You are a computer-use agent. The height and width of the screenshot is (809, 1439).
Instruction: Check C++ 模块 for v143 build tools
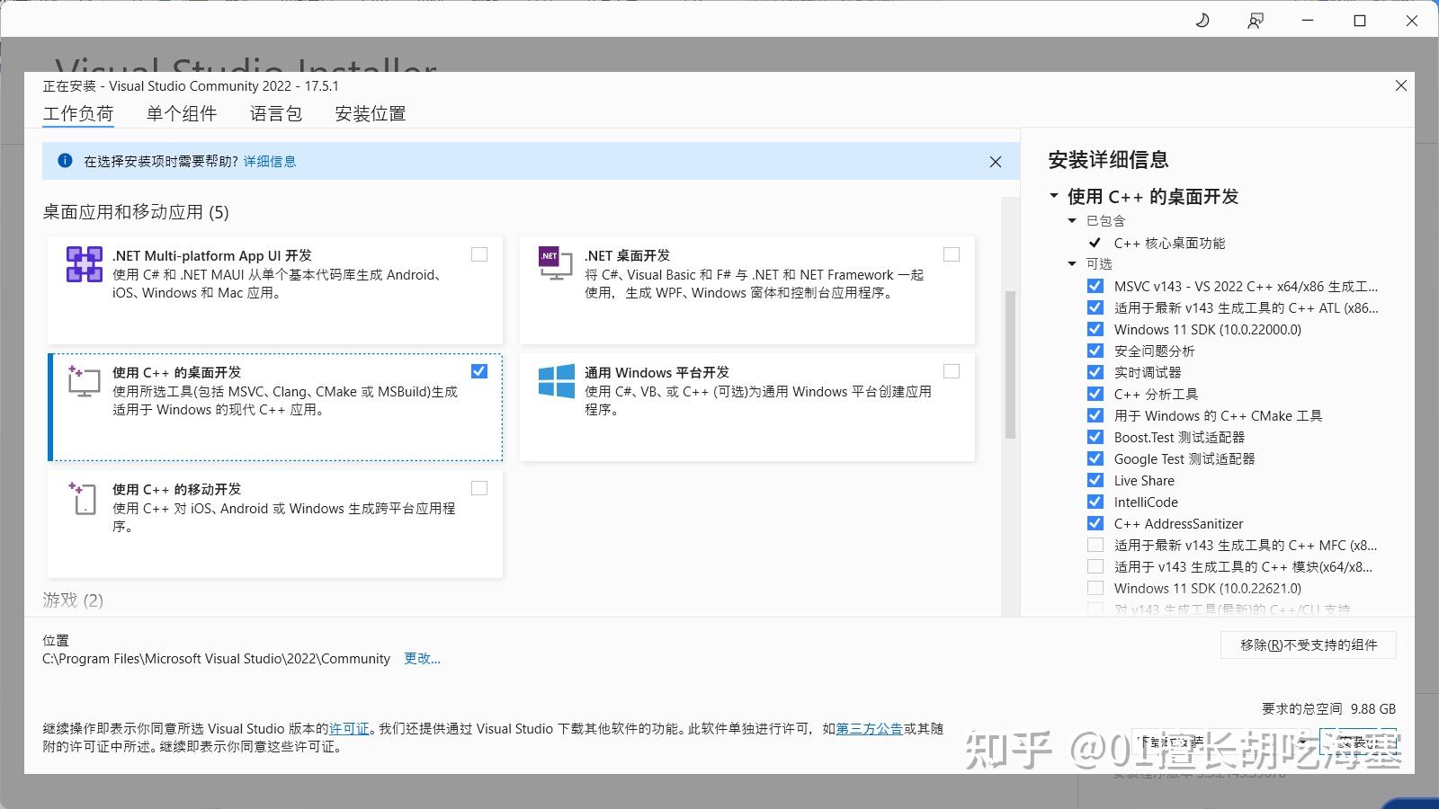tap(1095, 566)
